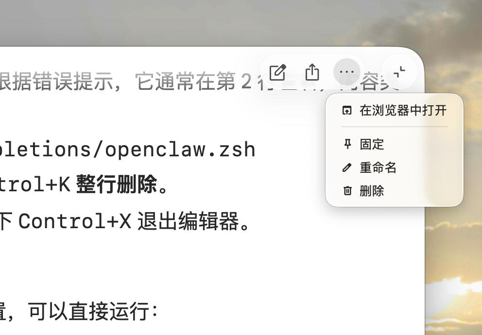Click the Control+K text in the message
Image resolution: width=482 pixels, height=335 pixels.
(35, 184)
